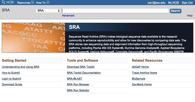Click the Search button
This screenshot has width=195, height=102.
click(x=175, y=11)
